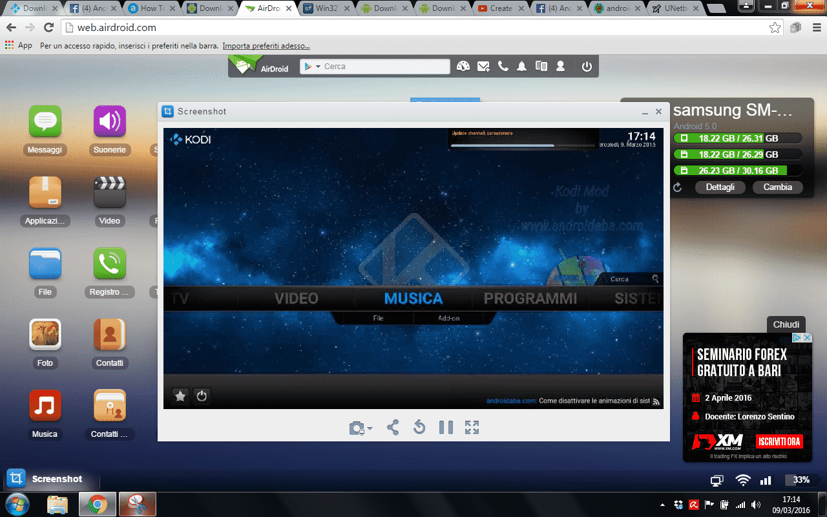The image size is (827, 517).
Task: Switch to the UNetbootin browser tab
Action: point(676,8)
